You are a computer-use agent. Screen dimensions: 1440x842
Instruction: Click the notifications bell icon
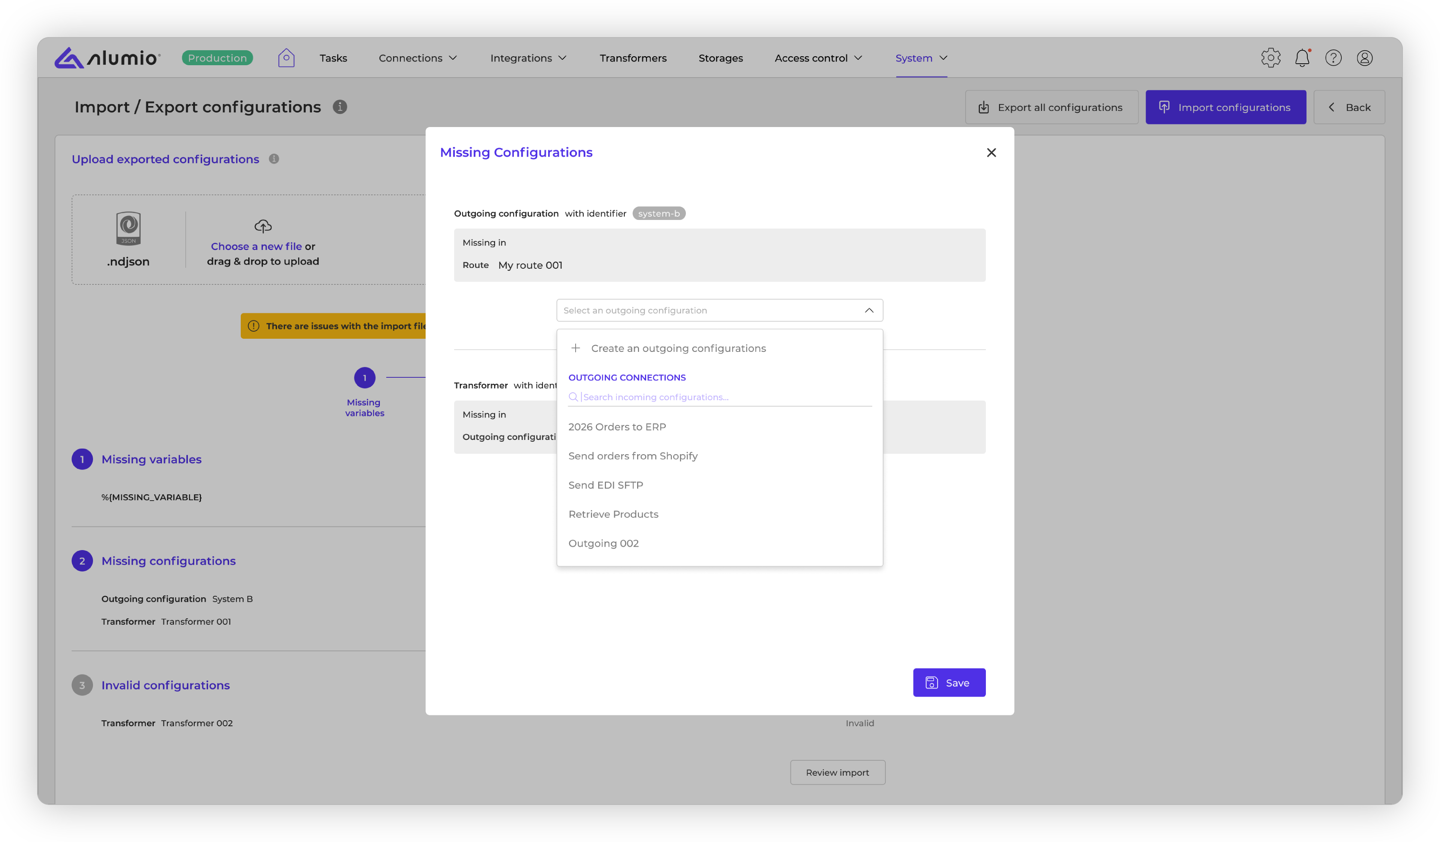tap(1302, 58)
